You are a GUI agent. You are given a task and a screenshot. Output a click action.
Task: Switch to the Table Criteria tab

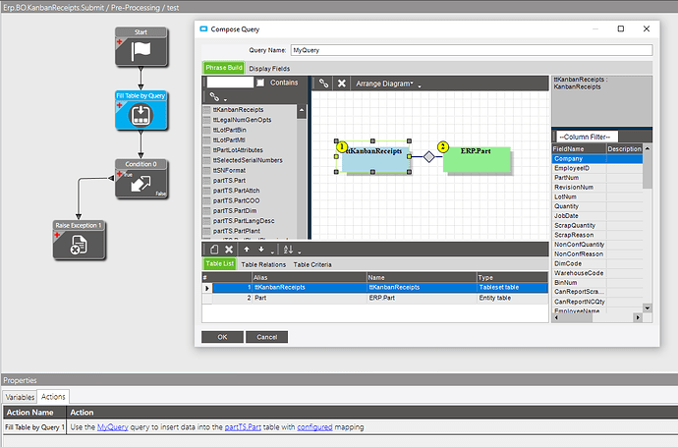pos(312,264)
